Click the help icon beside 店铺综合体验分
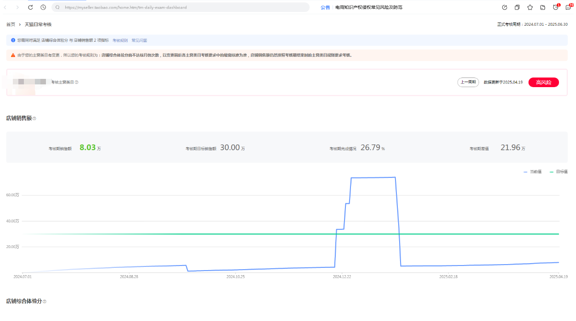Image resolution: width=576 pixels, height=321 pixels. (x=45, y=302)
